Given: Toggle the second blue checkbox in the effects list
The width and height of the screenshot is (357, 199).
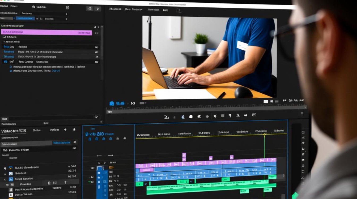Looking at the screenshot, I should click(11, 71).
